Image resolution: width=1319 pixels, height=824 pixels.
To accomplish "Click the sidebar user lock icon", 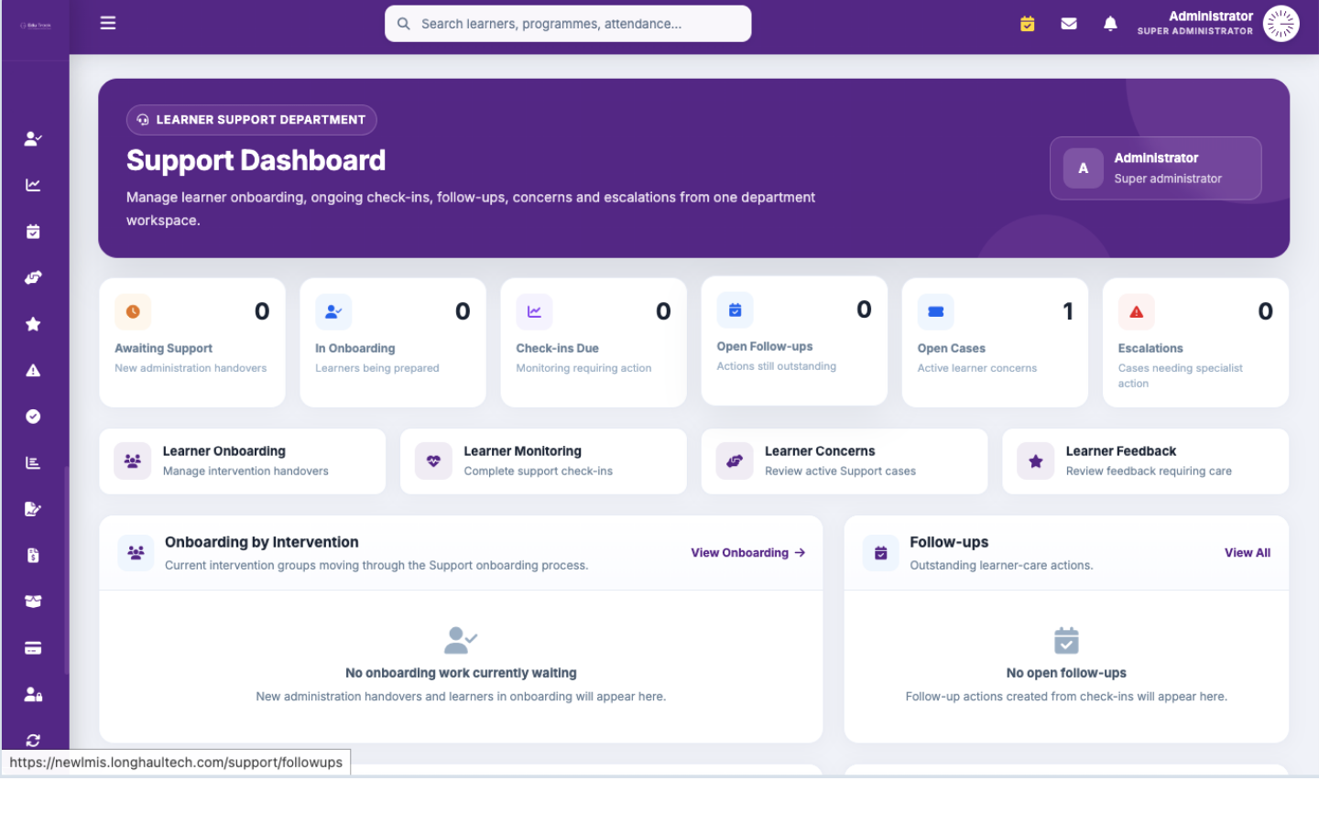I will click(33, 694).
